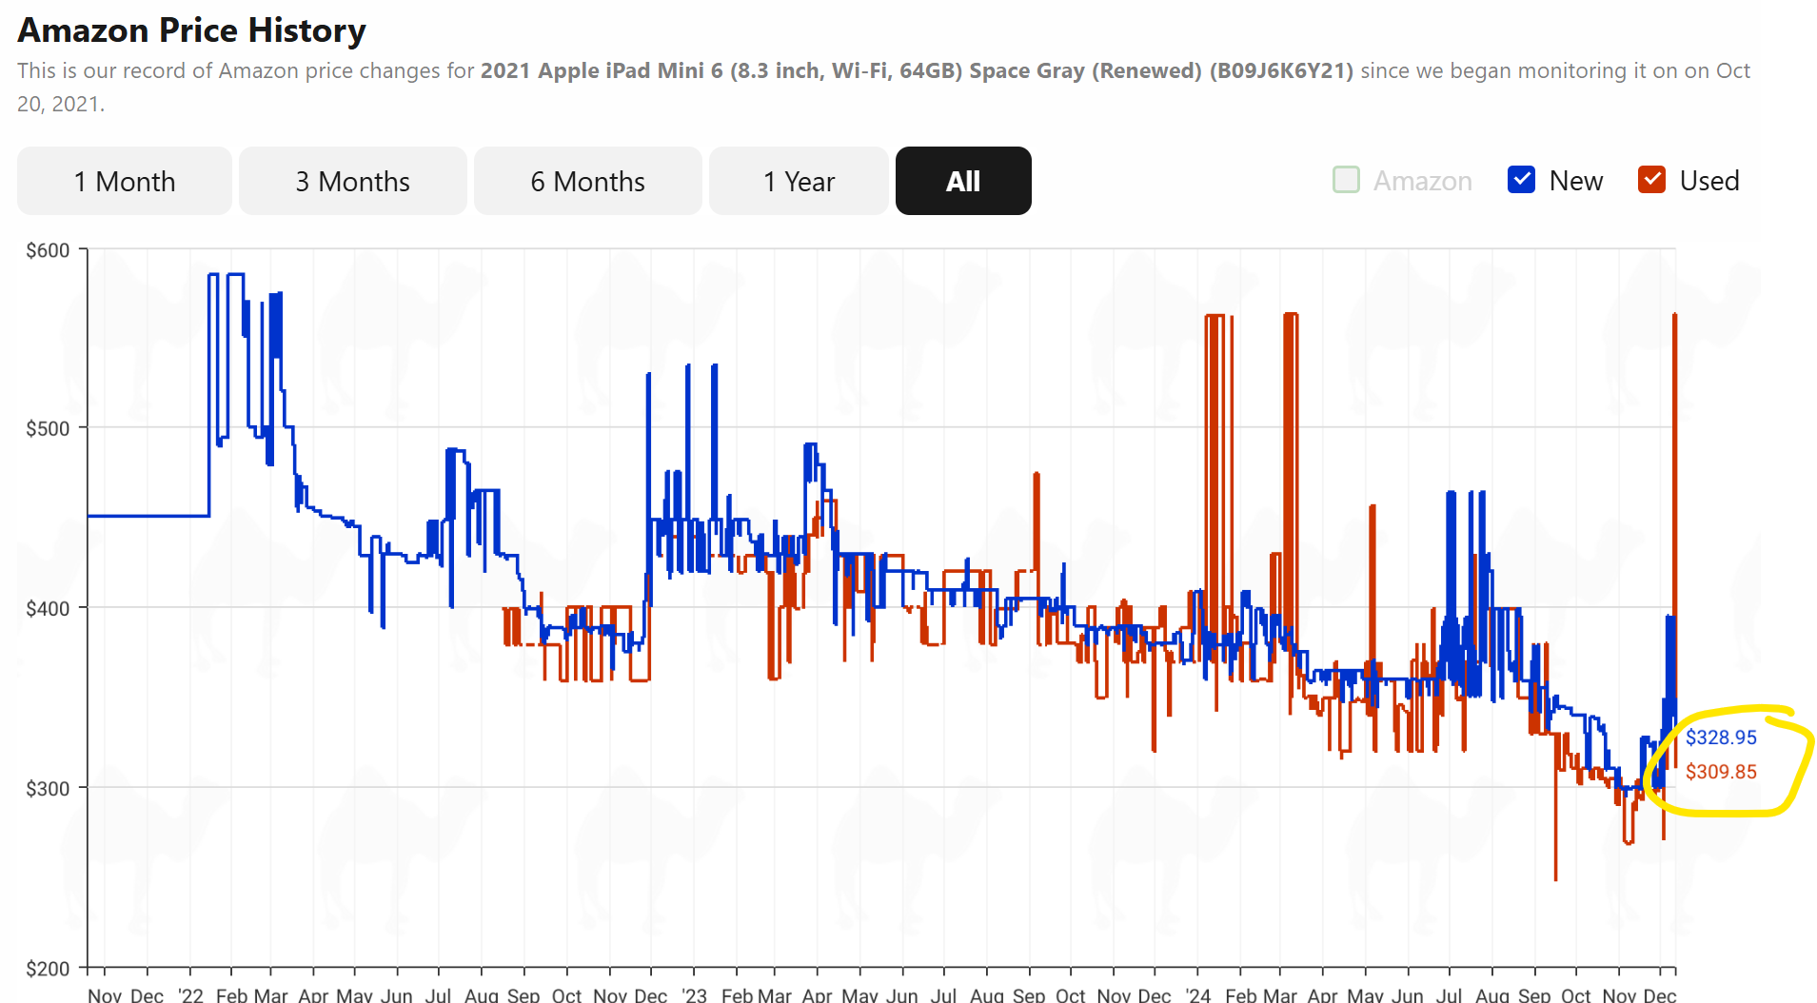Show the 1 Year price history

click(x=799, y=181)
